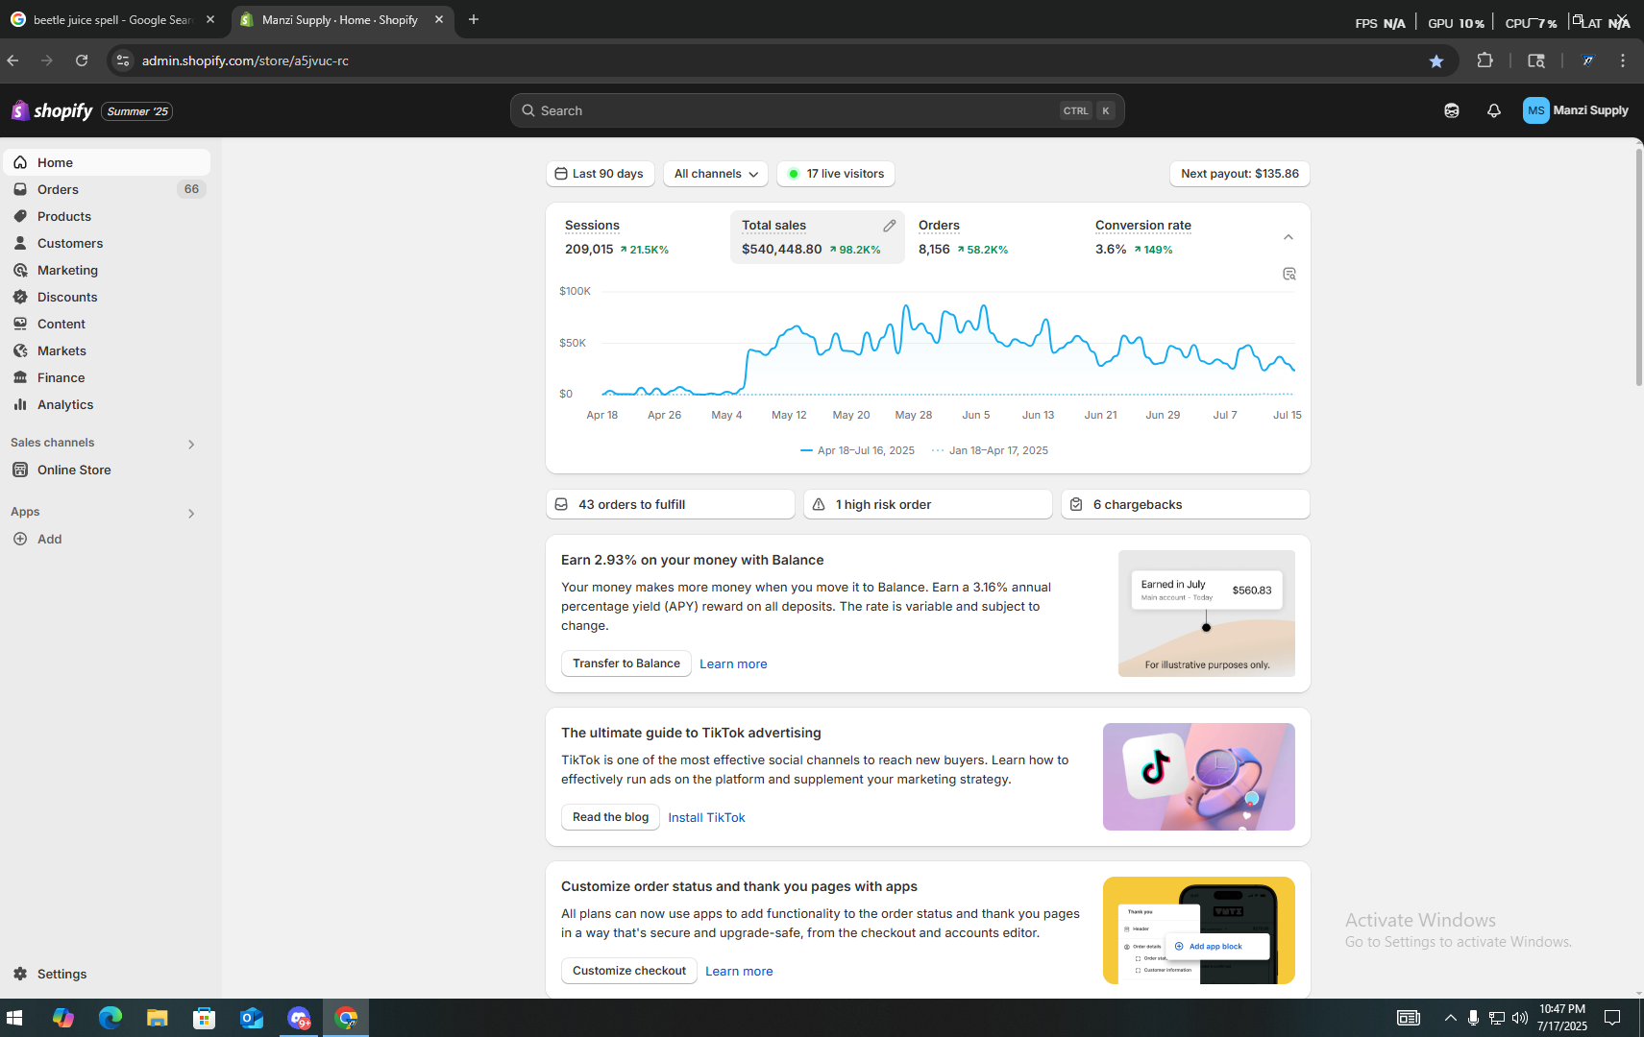Open the notifications bell icon

pyautogui.click(x=1493, y=111)
